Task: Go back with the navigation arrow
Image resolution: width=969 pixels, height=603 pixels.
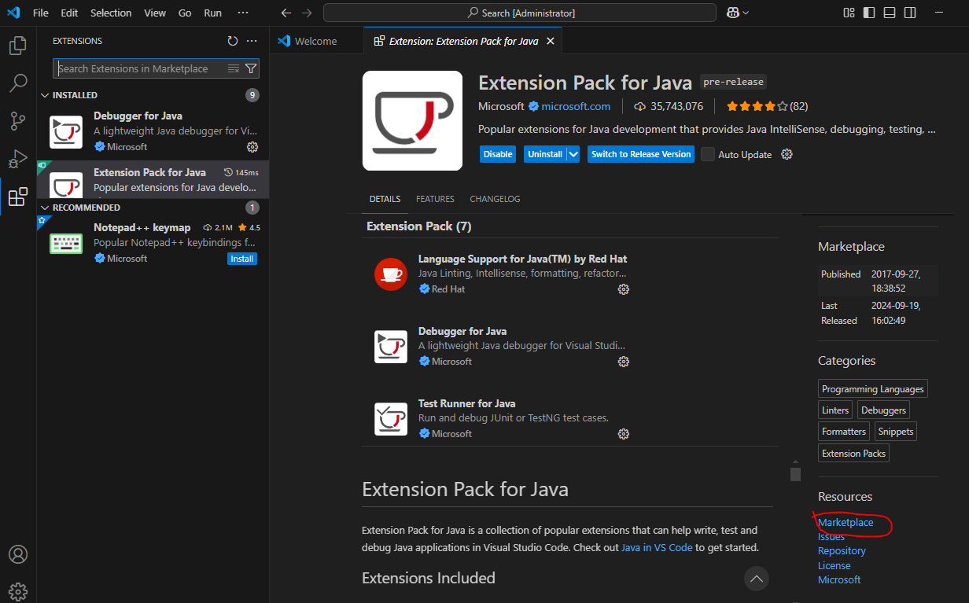Action: [x=286, y=13]
